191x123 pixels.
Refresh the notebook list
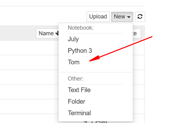tap(140, 17)
